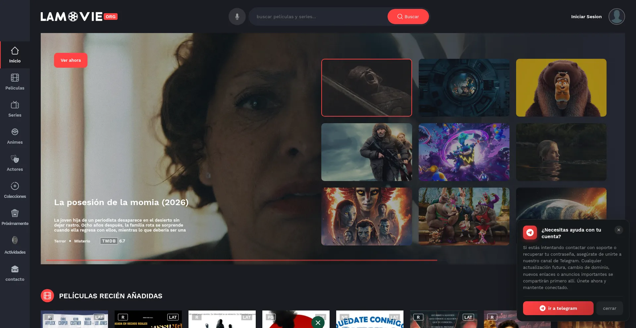The image size is (636, 328).
Task: Select the Avatar fire and ash thumbnail
Action: [x=367, y=216]
